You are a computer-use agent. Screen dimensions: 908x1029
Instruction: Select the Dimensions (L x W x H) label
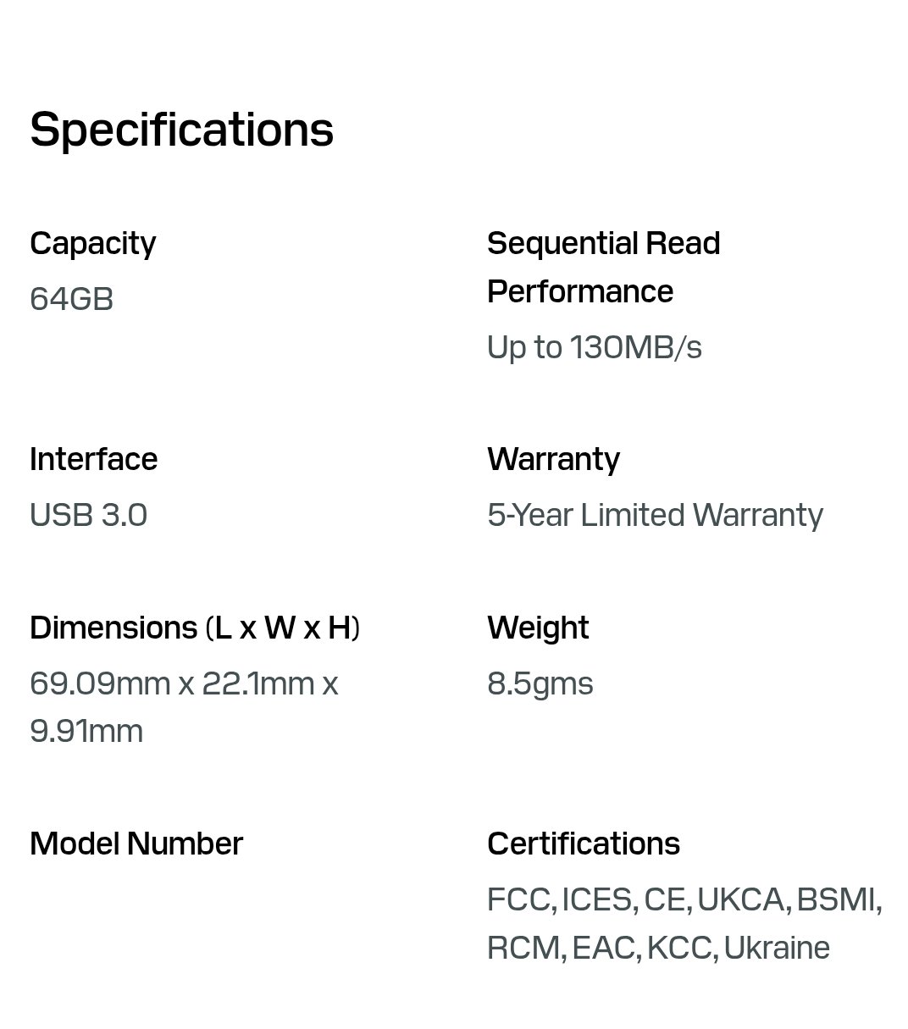[195, 628]
